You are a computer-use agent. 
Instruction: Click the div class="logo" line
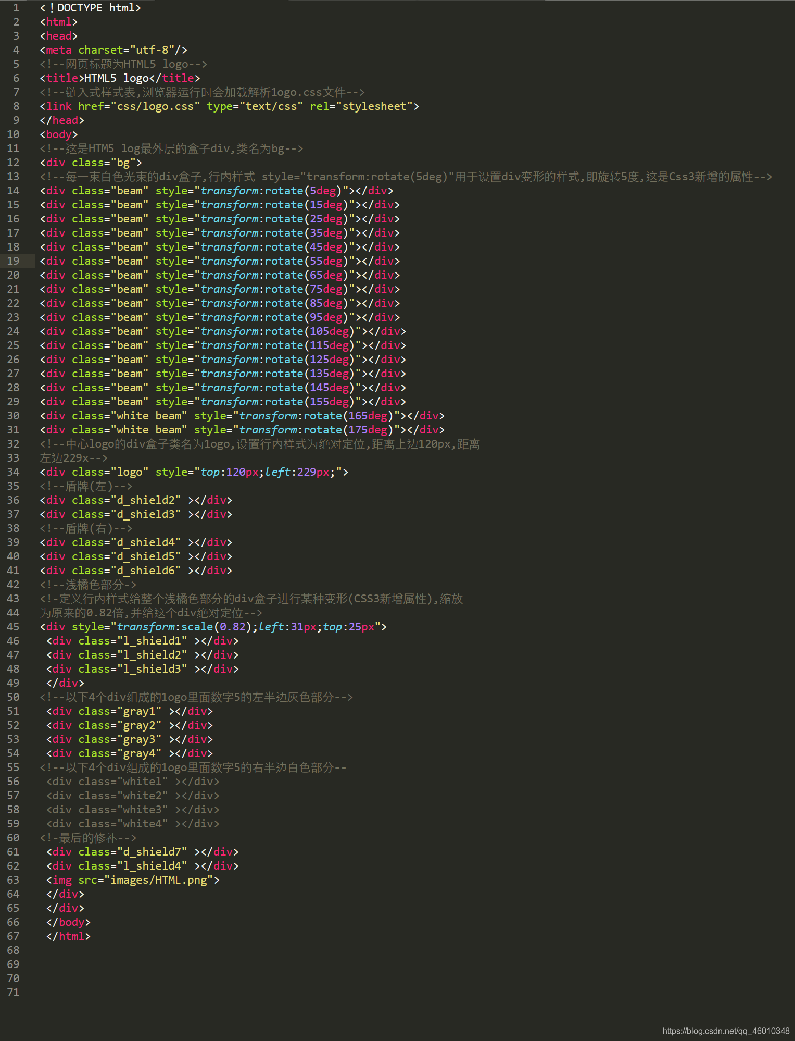[x=194, y=472]
